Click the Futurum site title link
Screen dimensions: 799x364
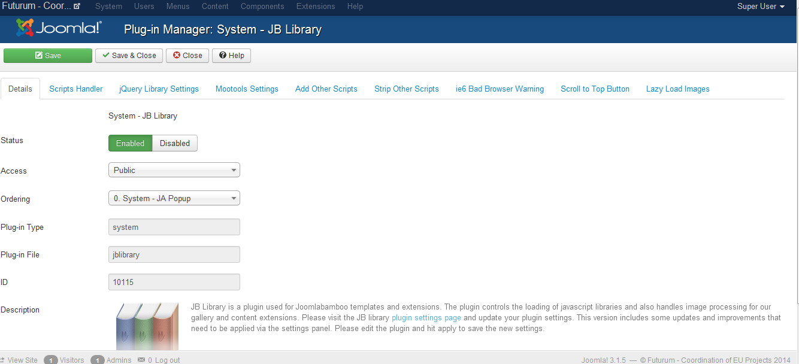35,7
